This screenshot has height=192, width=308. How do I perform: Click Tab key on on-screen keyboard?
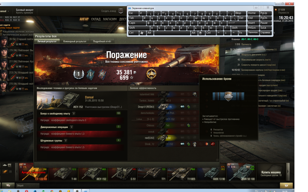coord(135,18)
